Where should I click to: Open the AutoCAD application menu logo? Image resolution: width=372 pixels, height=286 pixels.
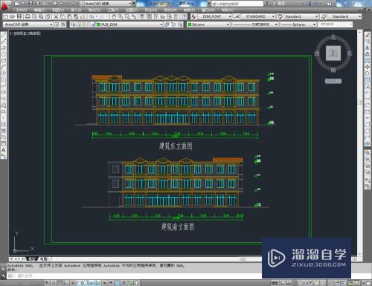(4, 5)
